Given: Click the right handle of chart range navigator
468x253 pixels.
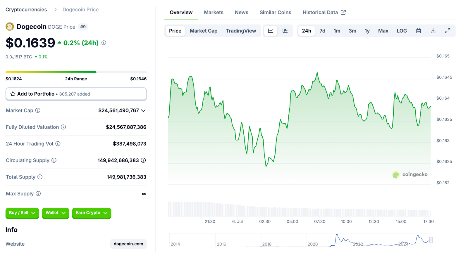Looking at the screenshot, I should [431, 240].
